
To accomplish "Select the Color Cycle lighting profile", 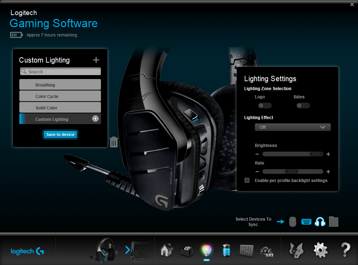I will pos(60,96).
